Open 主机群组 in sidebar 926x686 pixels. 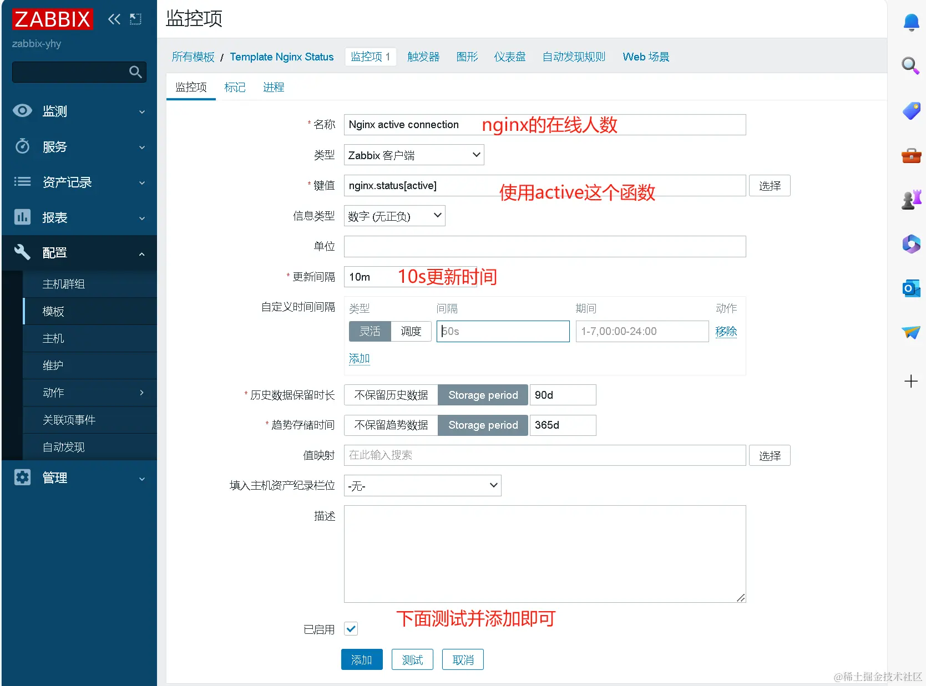click(x=90, y=284)
